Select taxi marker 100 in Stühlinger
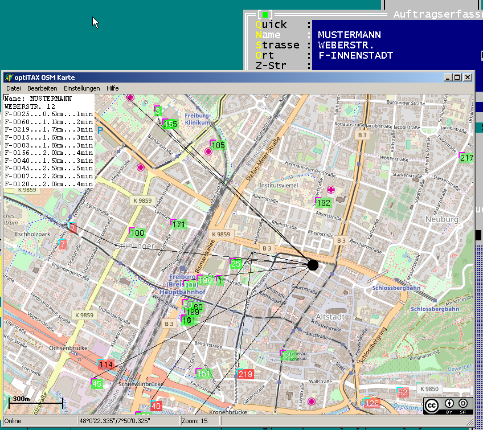483x430 pixels. pos(137,233)
